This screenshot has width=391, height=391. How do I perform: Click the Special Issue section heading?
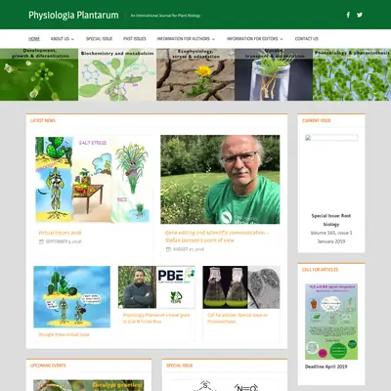point(180,366)
